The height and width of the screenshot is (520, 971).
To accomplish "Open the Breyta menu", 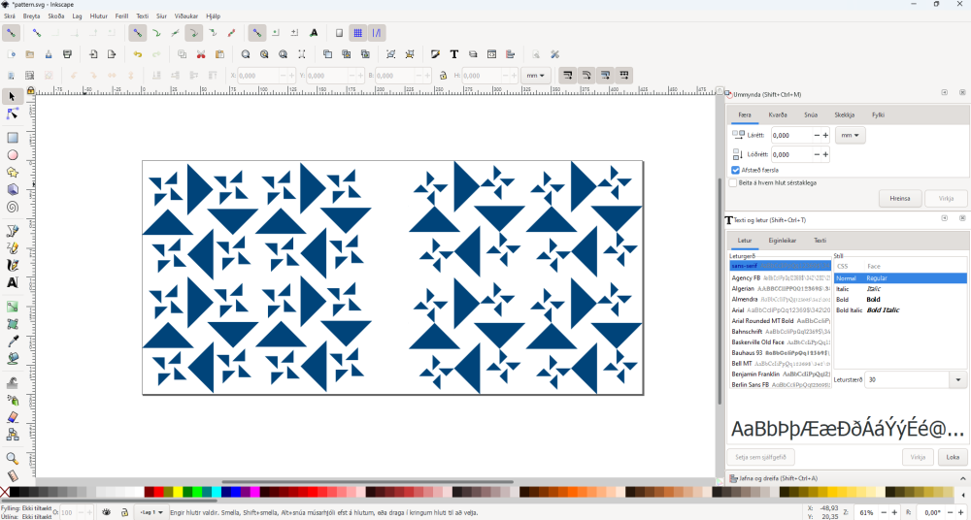I will (32, 16).
